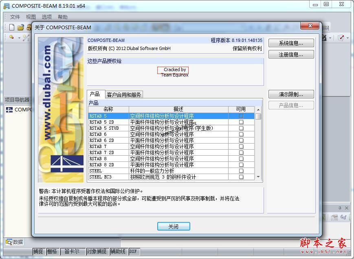
Task: Minimize the main COMPOSITE-BEAM window
Action: point(315,4)
